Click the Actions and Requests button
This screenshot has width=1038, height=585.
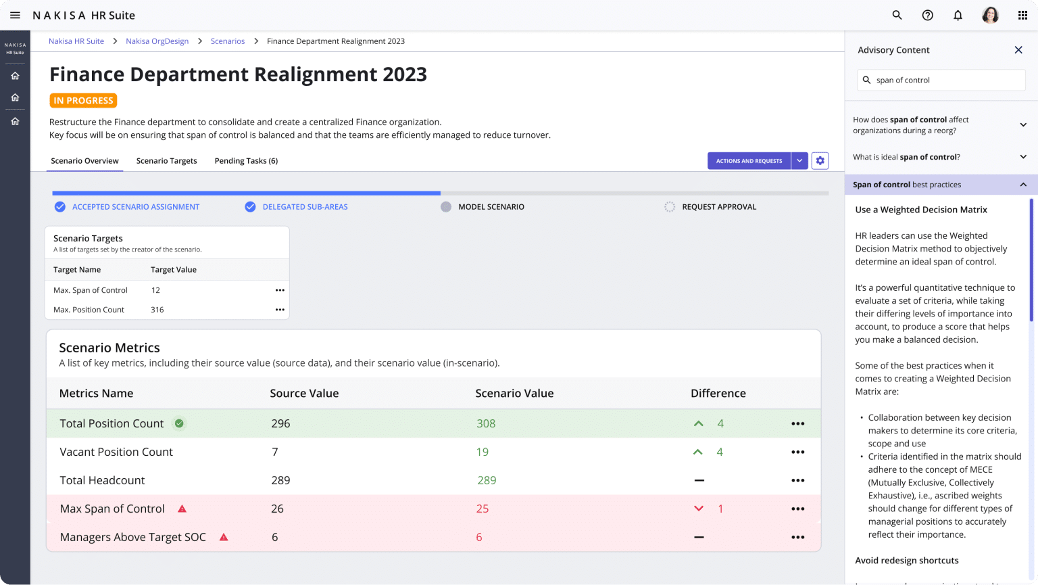pos(749,160)
